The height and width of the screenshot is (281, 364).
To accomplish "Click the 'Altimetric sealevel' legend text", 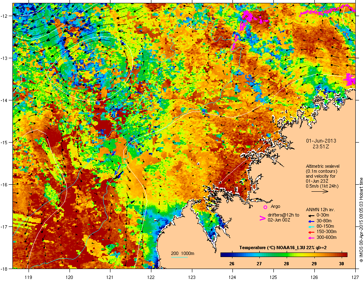I will tap(323, 166).
